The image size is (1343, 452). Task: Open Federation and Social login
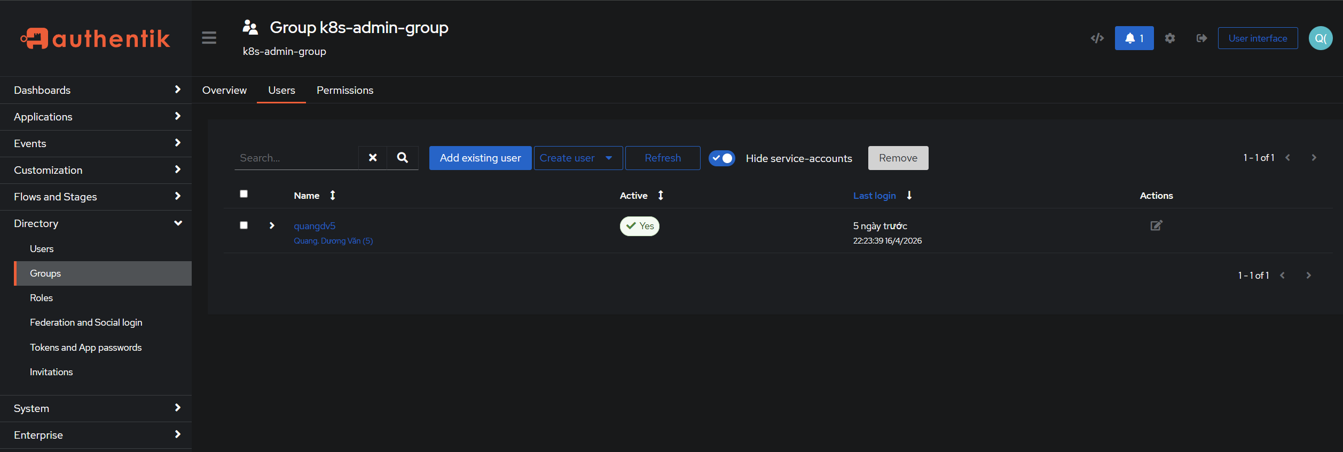pyautogui.click(x=103, y=322)
